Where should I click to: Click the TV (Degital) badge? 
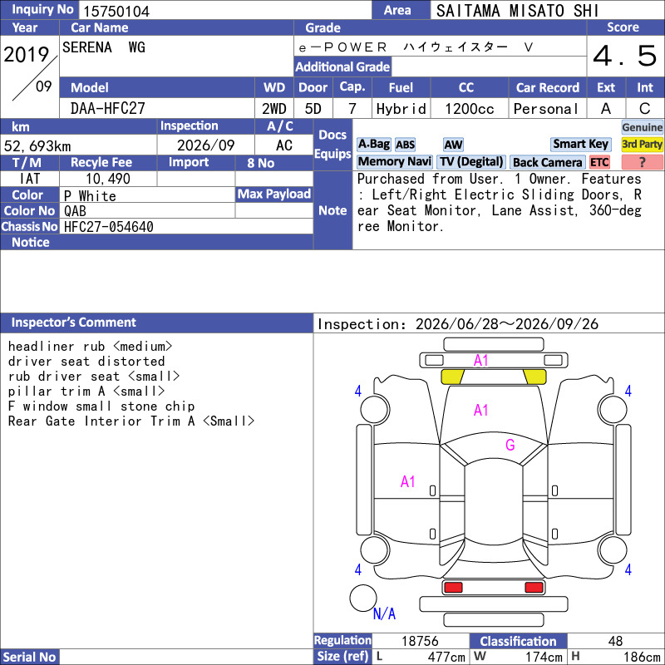click(x=471, y=162)
